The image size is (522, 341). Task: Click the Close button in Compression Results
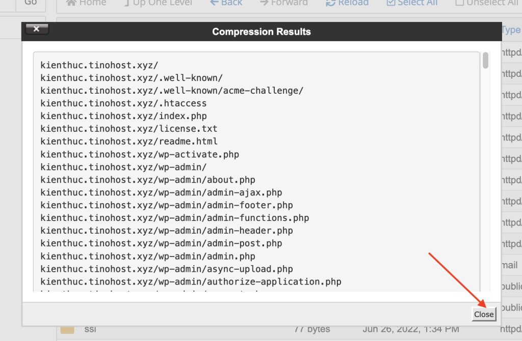[x=484, y=315]
